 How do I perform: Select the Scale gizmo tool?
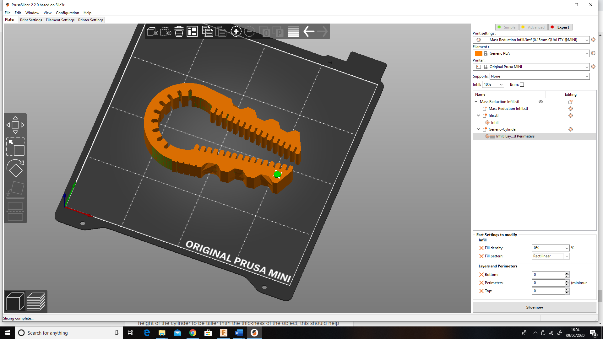click(15, 147)
